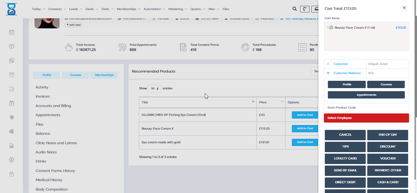This screenshot has height=193, width=417.
Task: Click the history clock sidebar icon
Action: (12, 89)
